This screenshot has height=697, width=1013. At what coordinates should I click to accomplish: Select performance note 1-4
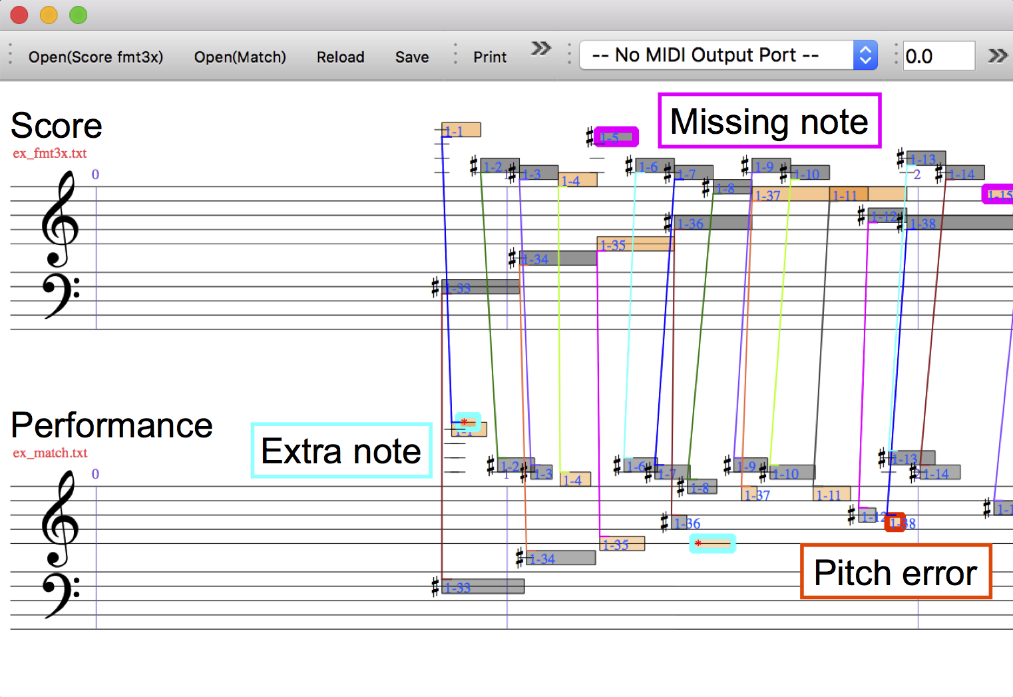tap(576, 479)
